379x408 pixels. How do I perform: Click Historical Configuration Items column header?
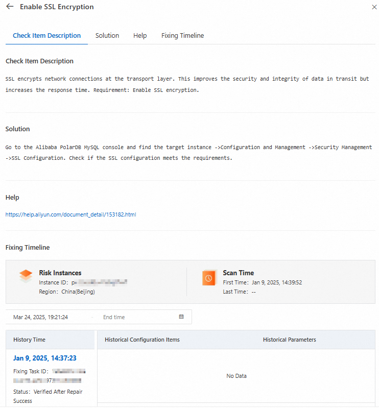(142, 340)
